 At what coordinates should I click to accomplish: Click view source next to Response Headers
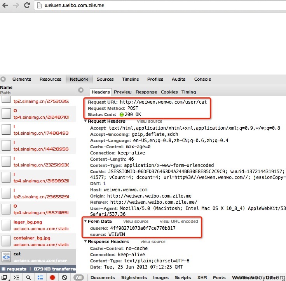point(153,241)
